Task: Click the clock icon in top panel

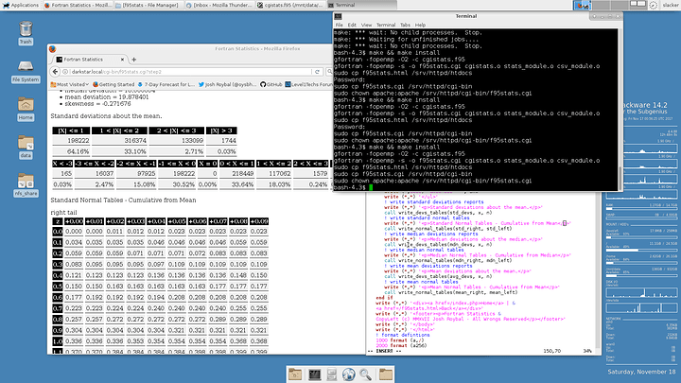Action: [654, 5]
